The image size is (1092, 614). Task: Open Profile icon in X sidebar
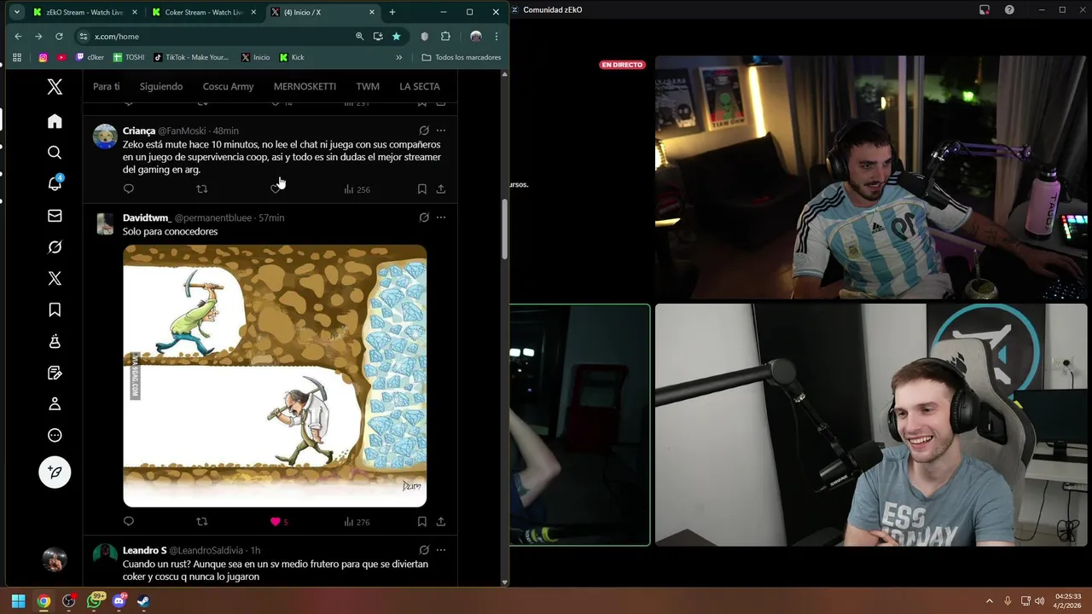pyautogui.click(x=55, y=403)
